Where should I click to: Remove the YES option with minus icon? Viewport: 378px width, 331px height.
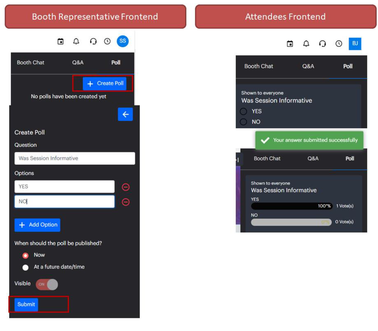pos(126,187)
